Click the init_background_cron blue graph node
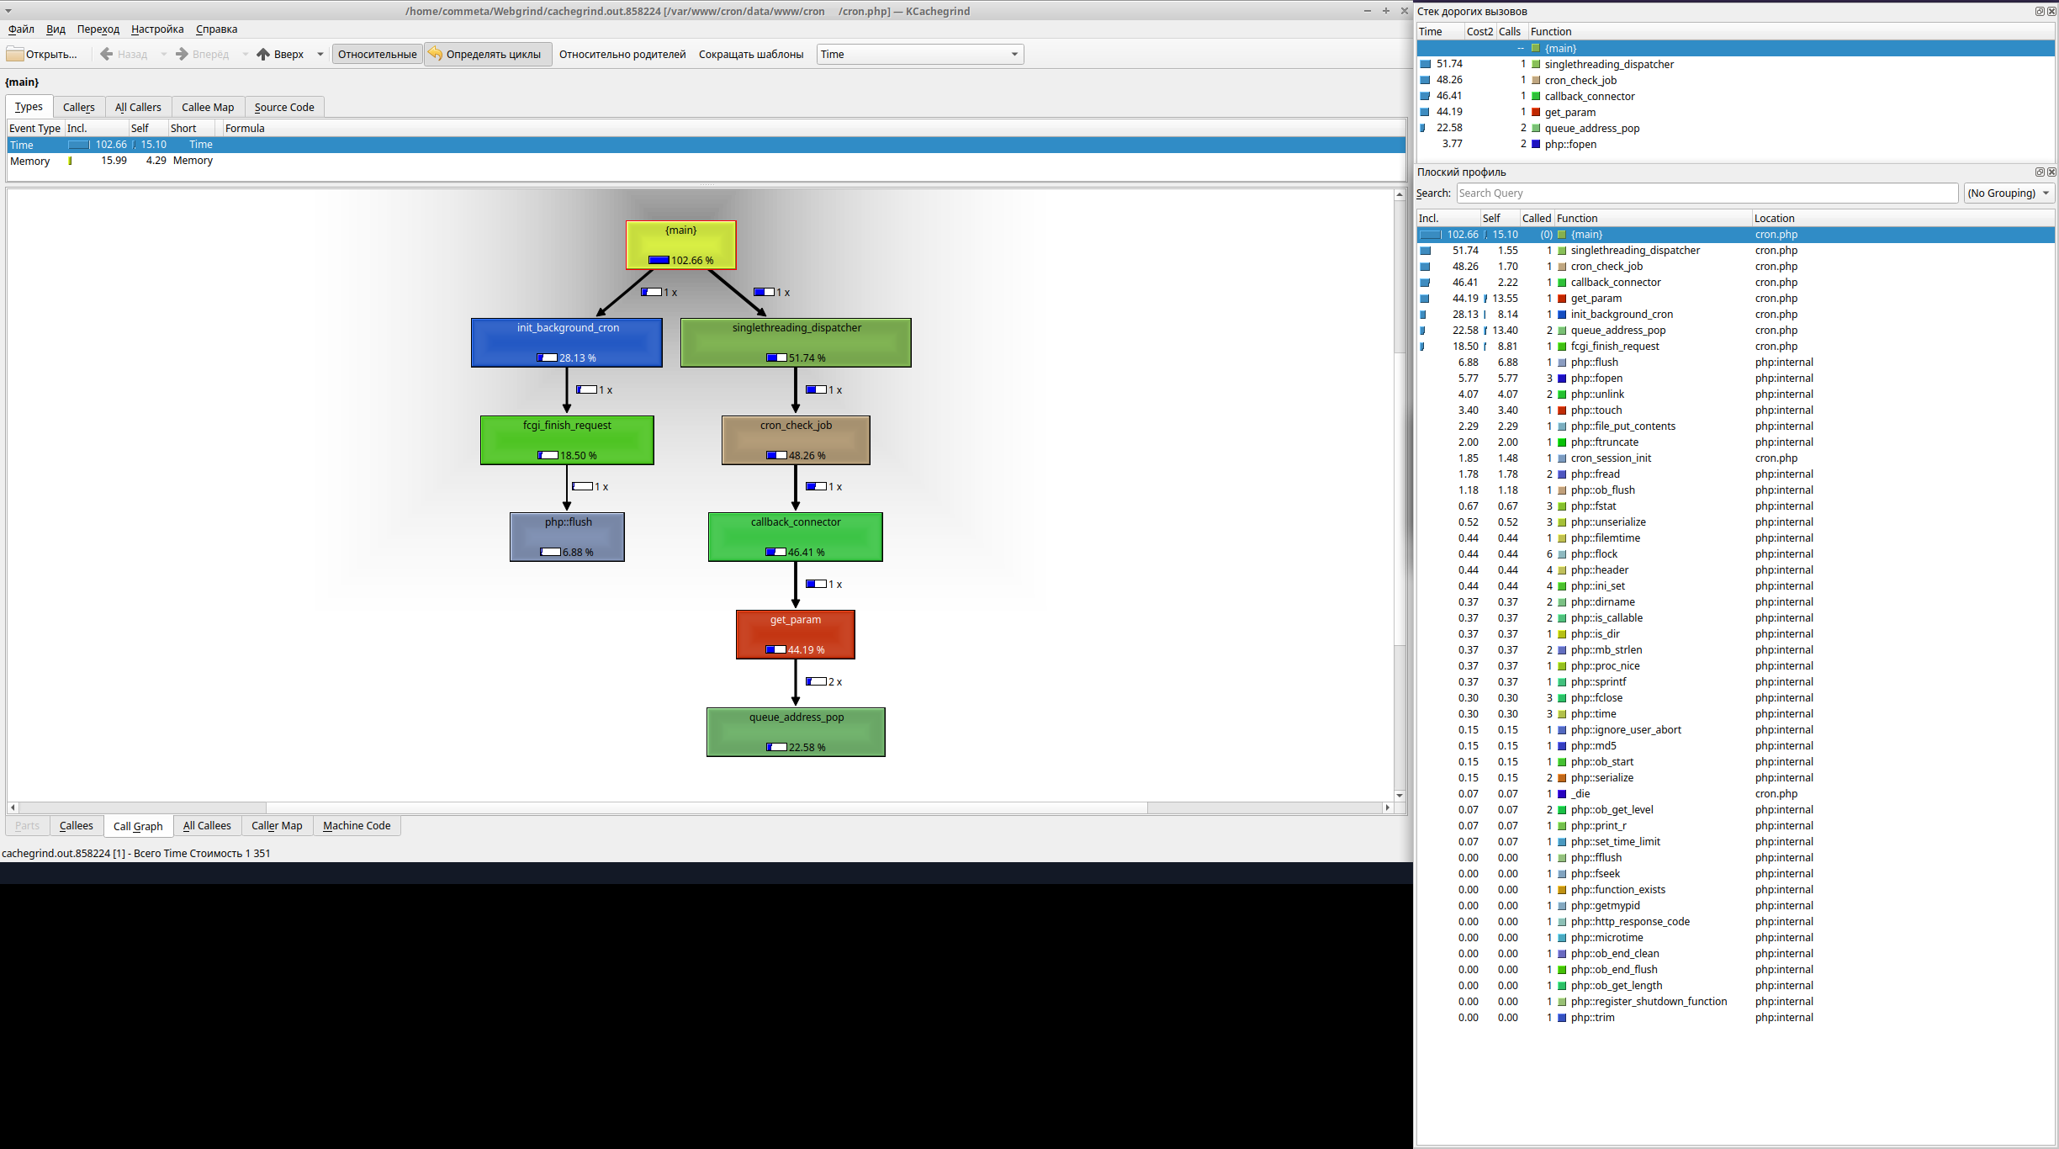The height and width of the screenshot is (1149, 2059). [567, 342]
